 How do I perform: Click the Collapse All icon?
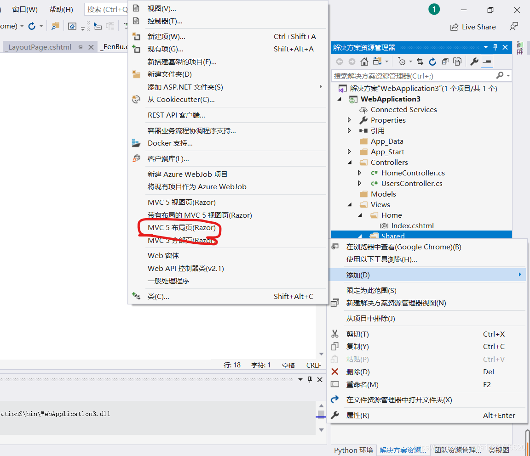[445, 62]
